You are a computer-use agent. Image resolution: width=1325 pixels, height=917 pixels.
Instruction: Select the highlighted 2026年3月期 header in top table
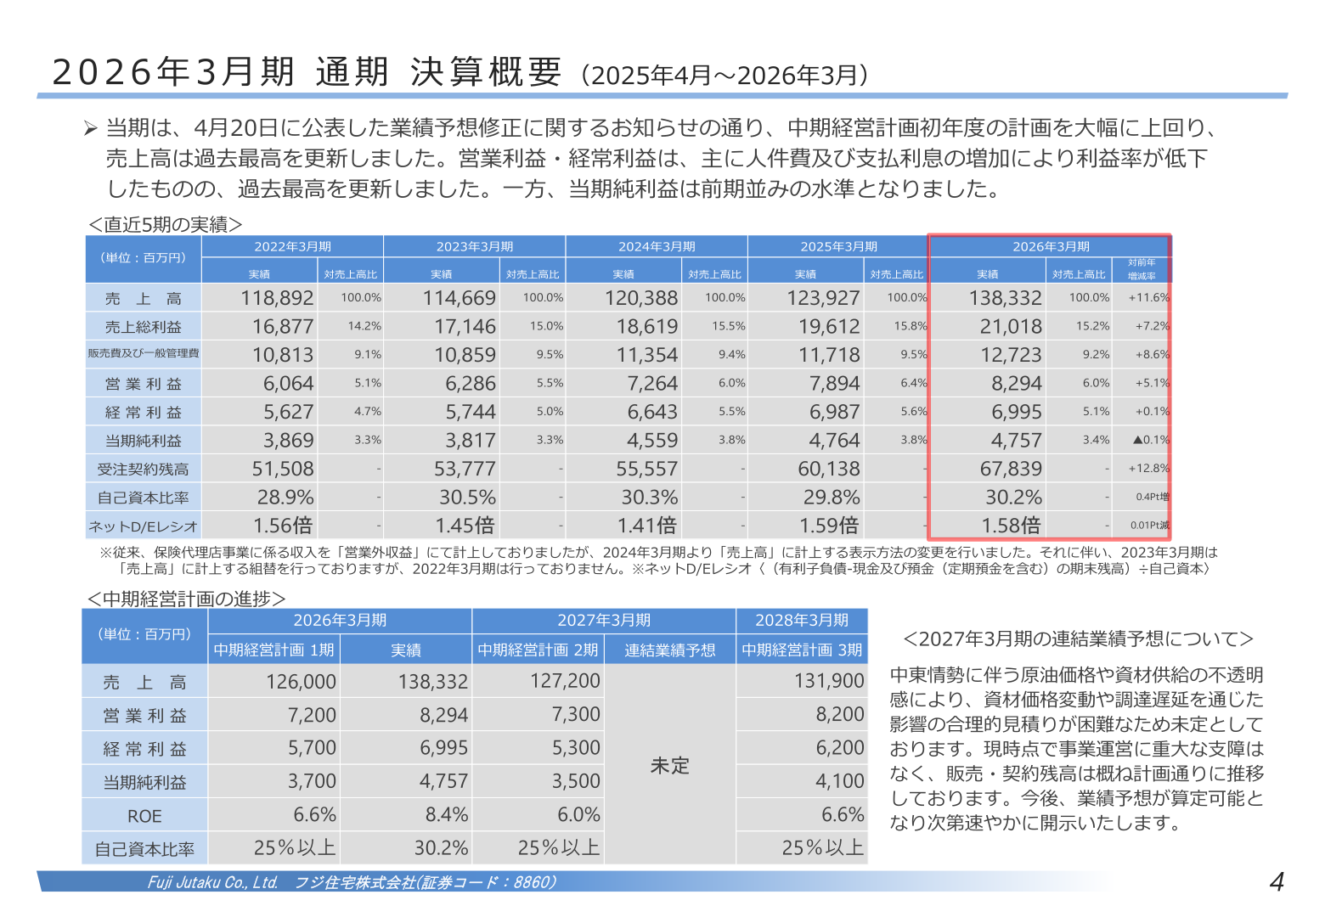(1051, 246)
